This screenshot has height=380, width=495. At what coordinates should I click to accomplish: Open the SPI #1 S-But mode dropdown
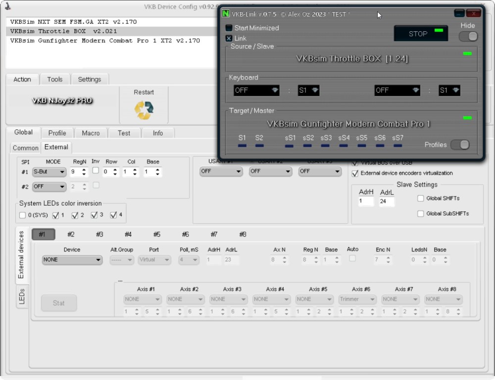pos(49,172)
